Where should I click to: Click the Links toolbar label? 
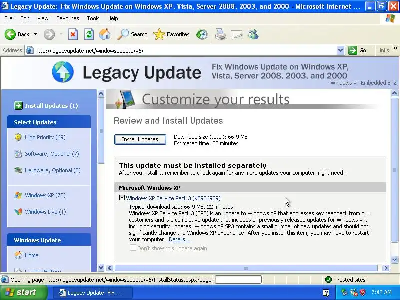point(383,50)
